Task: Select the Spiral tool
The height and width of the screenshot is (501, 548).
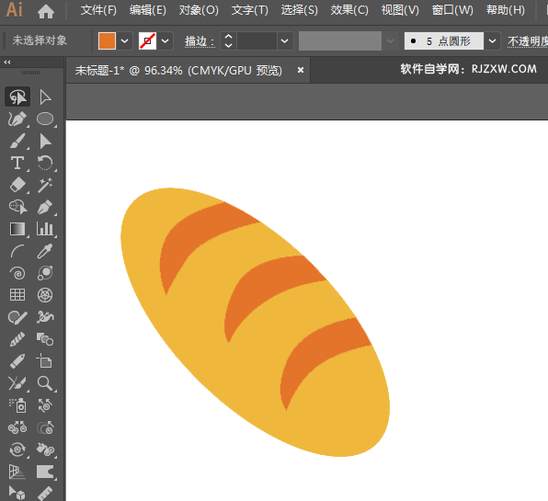Action: 17,273
